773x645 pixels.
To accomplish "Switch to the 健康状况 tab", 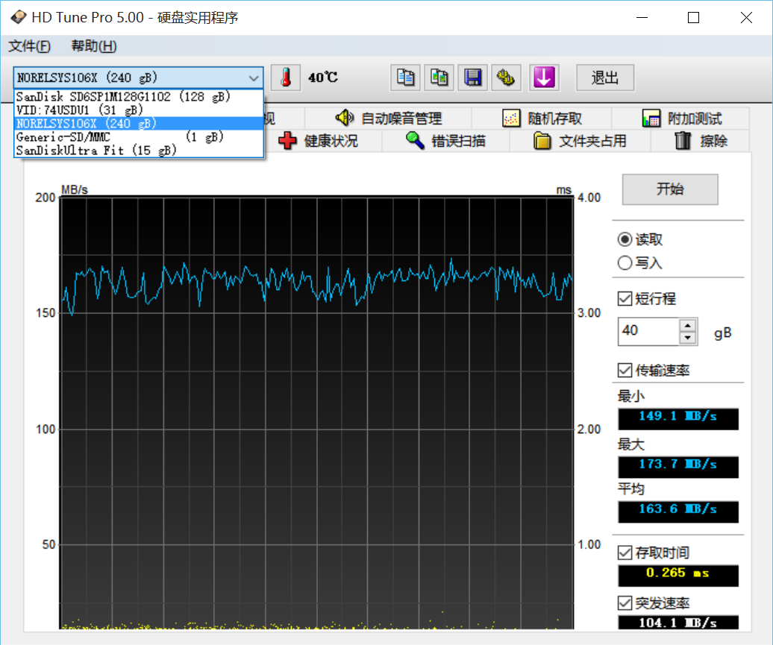I will (318, 141).
